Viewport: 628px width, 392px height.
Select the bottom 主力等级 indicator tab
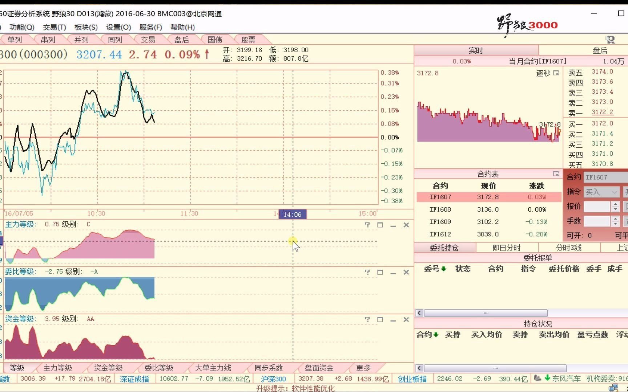58,368
